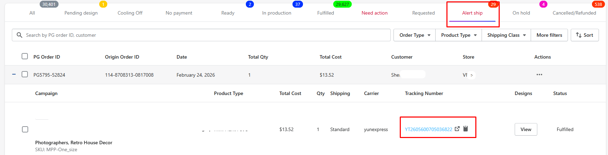This screenshot has height=155, width=608.
Task: Copy tracking number with clipboard icon
Action: [x=466, y=129]
